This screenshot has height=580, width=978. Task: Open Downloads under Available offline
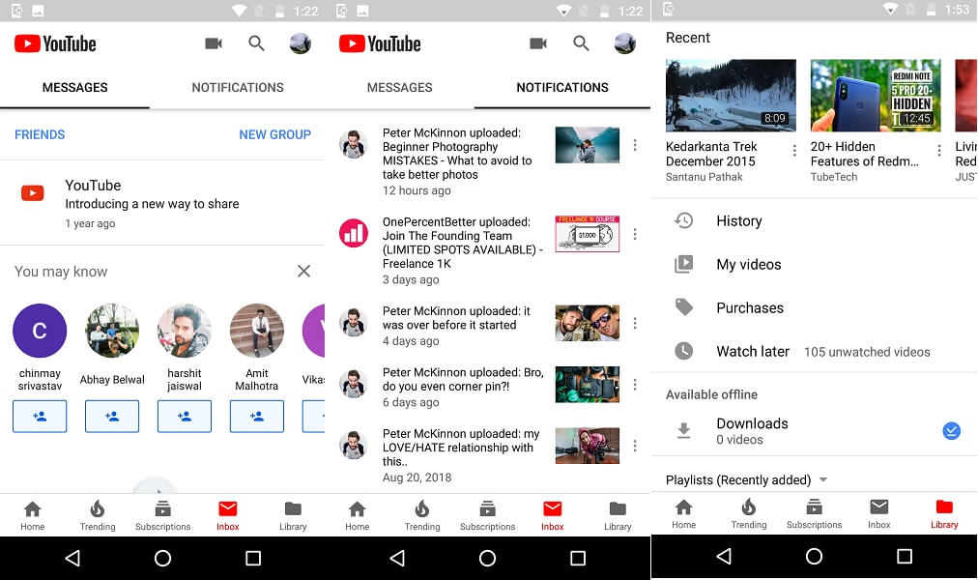(814, 431)
